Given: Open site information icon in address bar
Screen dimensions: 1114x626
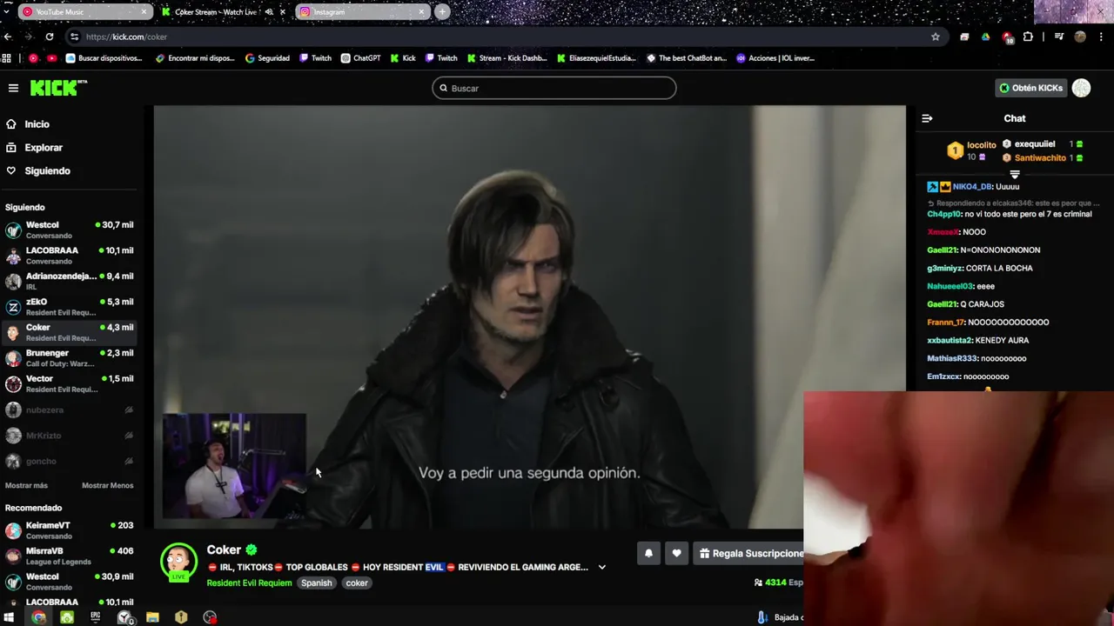Looking at the screenshot, I should click(x=75, y=37).
